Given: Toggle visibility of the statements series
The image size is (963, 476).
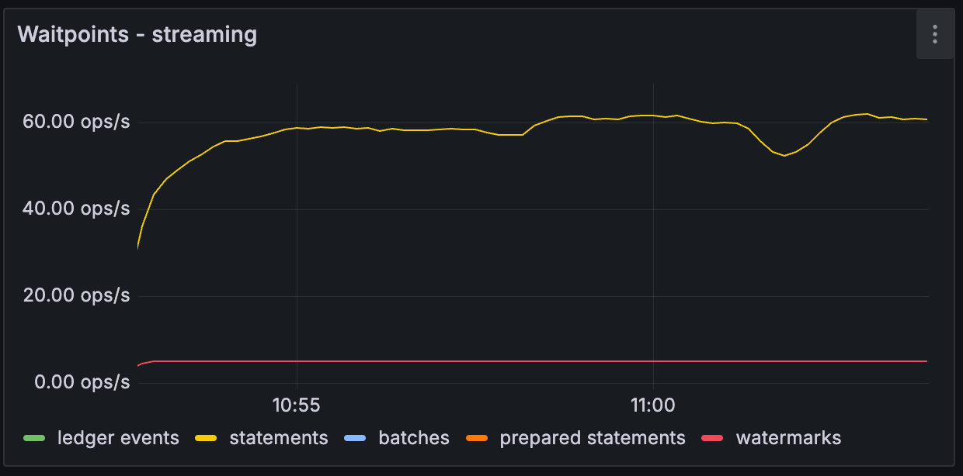Looking at the screenshot, I should point(279,438).
